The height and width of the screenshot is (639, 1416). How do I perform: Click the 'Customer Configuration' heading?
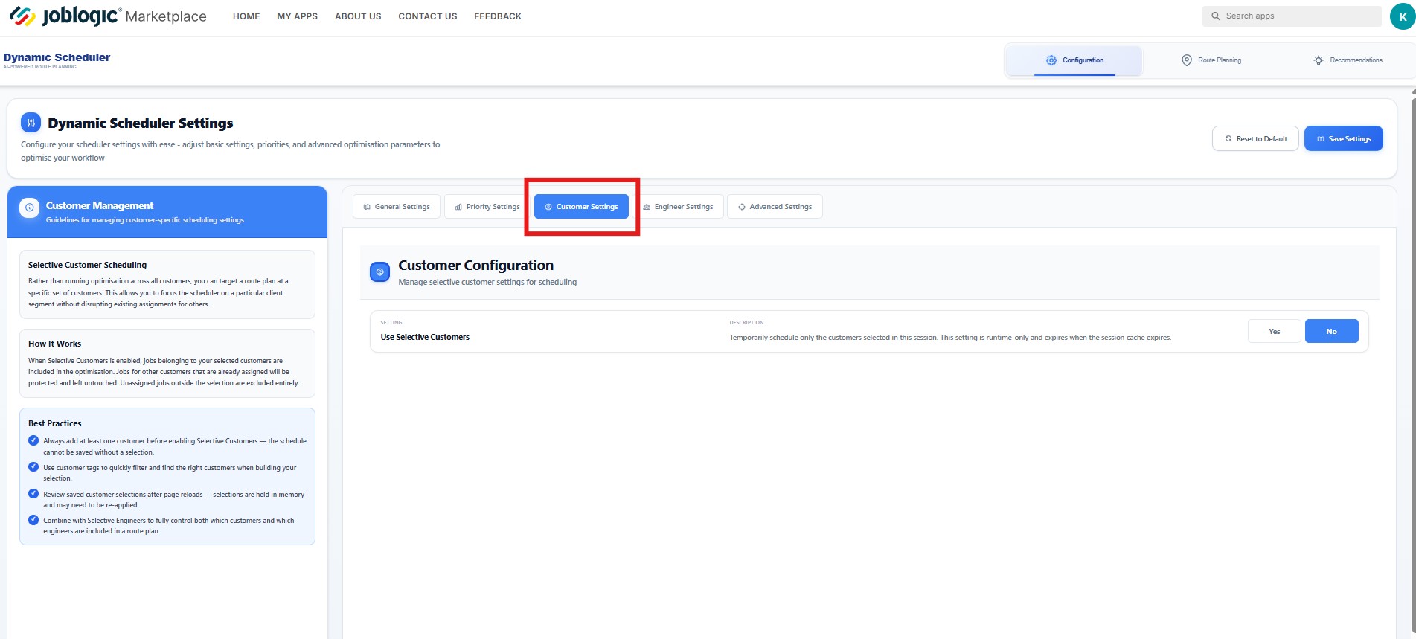[x=475, y=266]
